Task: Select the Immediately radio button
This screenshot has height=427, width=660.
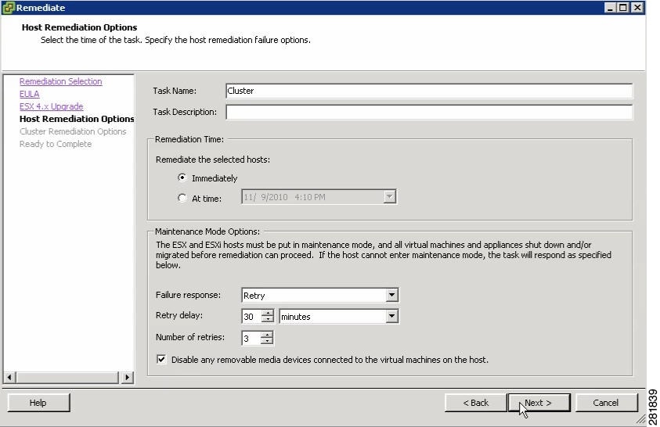Action: tap(182, 178)
